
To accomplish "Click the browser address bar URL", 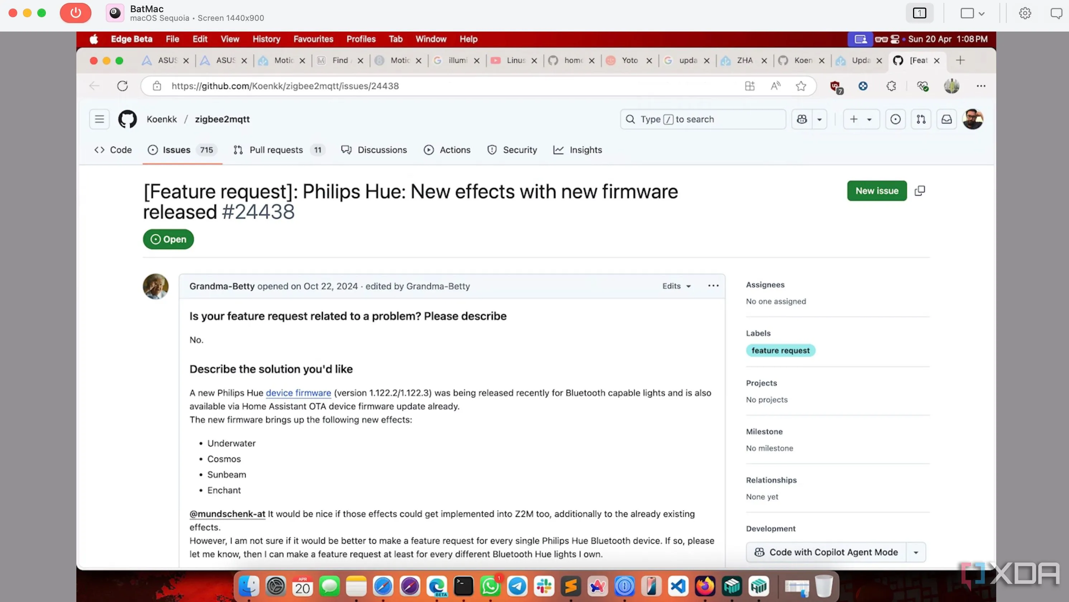I will pos(285,86).
